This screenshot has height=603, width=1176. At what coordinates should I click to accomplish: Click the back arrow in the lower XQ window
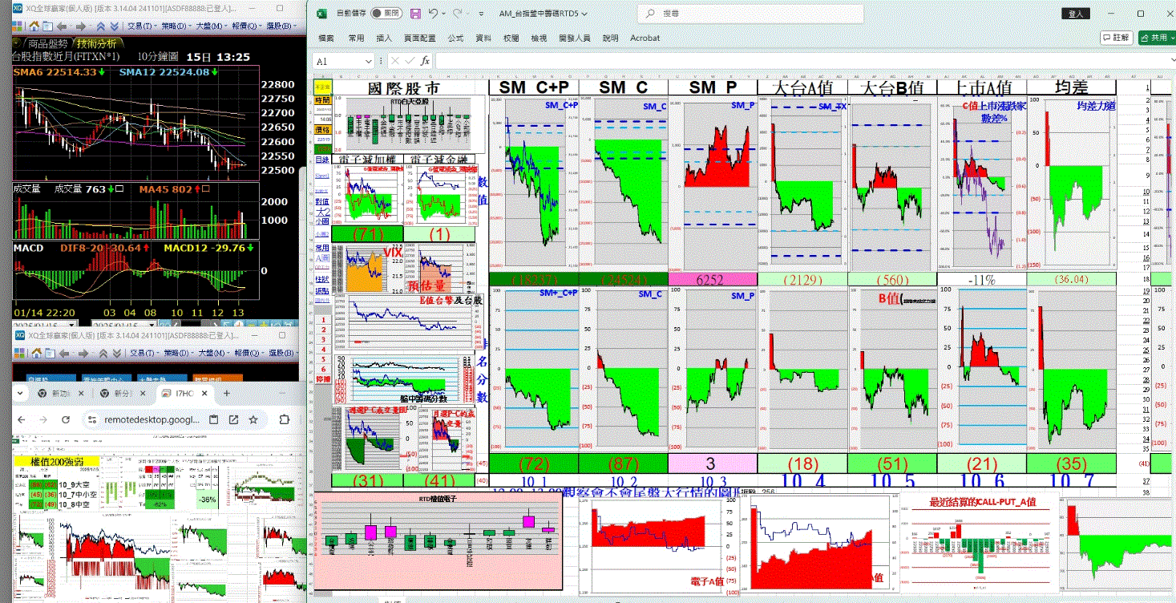tap(64, 354)
